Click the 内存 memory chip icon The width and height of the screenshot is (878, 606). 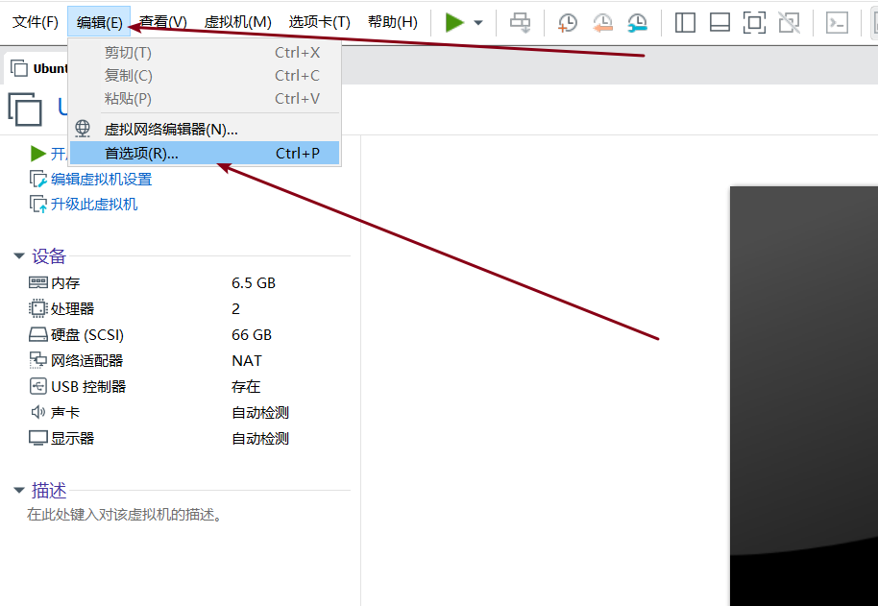pos(38,282)
